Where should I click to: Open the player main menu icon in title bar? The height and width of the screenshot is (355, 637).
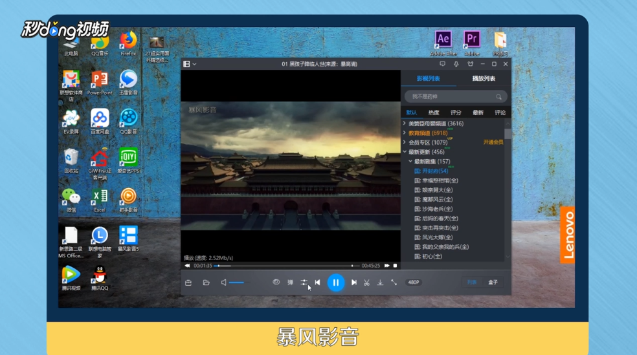tap(186, 64)
